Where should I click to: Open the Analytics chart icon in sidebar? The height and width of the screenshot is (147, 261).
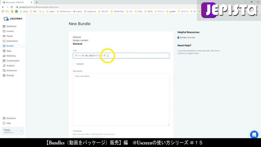point(4,66)
